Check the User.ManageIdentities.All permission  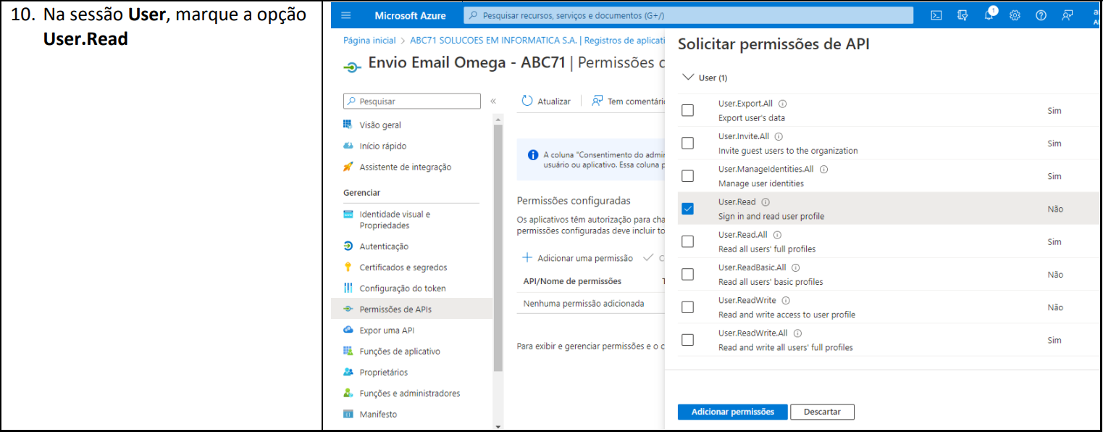[x=687, y=176]
